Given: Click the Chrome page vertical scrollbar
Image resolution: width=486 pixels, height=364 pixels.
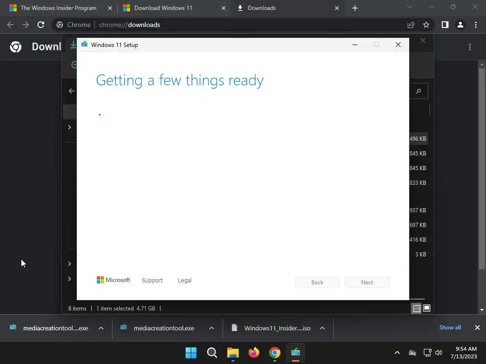Looking at the screenshot, I should [x=482, y=168].
